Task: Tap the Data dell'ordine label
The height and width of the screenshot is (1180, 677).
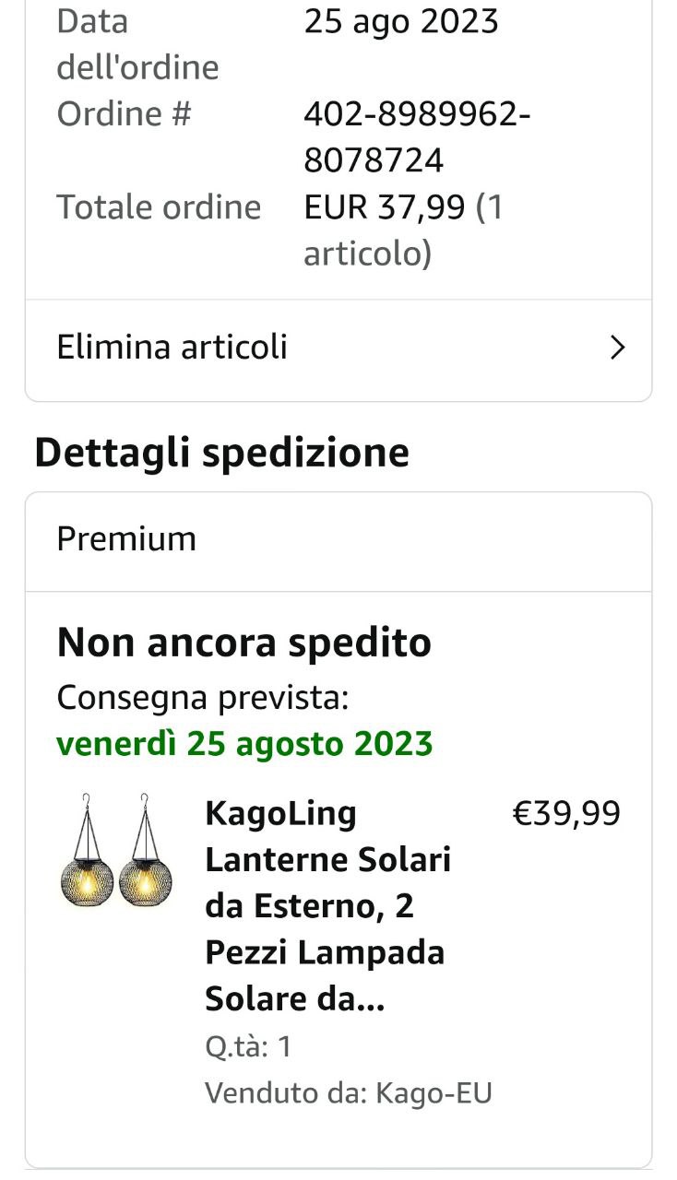Action: [x=138, y=44]
